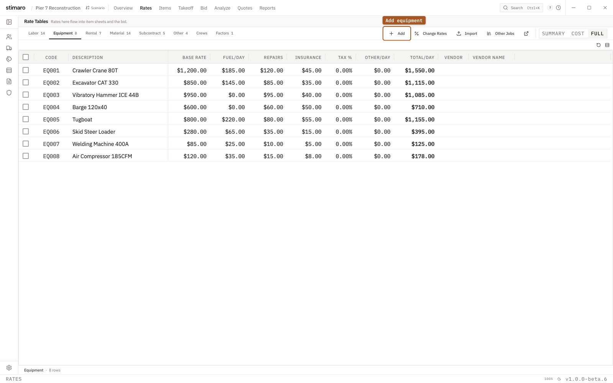Open the Crews tab

point(202,33)
